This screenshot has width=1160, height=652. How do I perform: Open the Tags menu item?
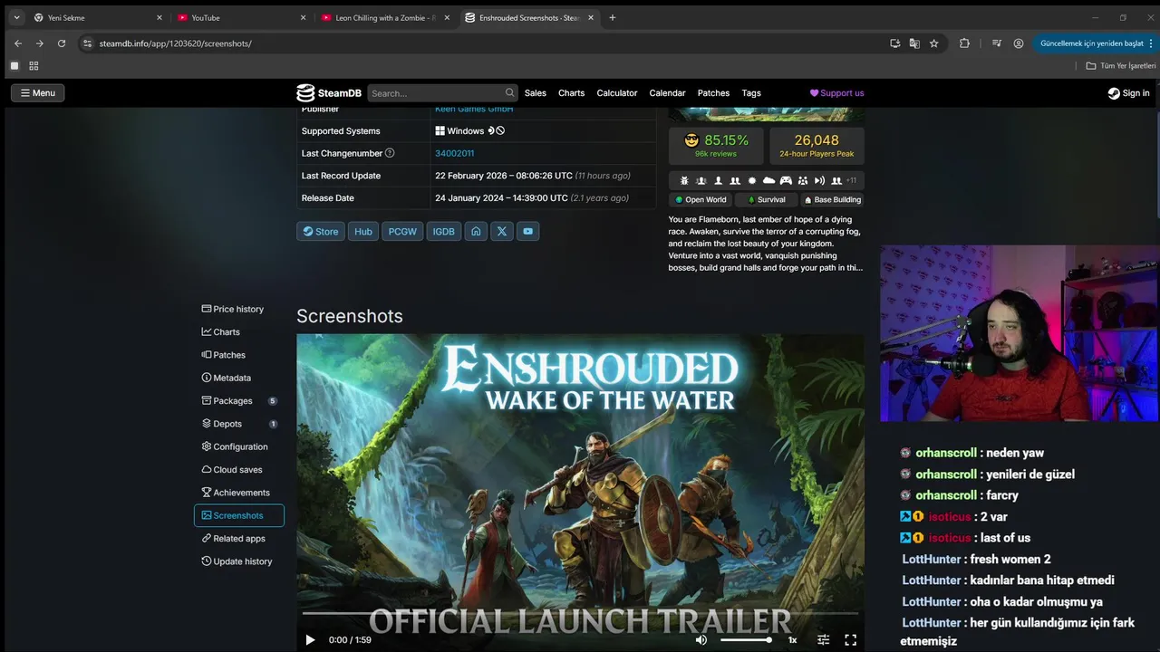751,92
